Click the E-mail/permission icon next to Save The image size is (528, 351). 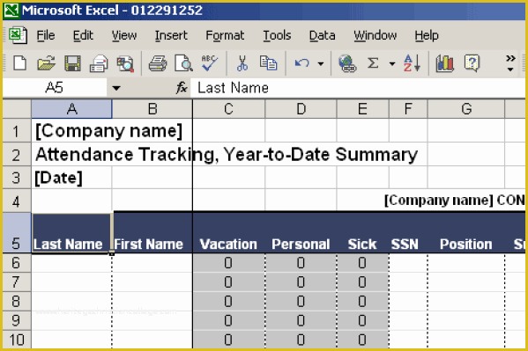coord(99,63)
